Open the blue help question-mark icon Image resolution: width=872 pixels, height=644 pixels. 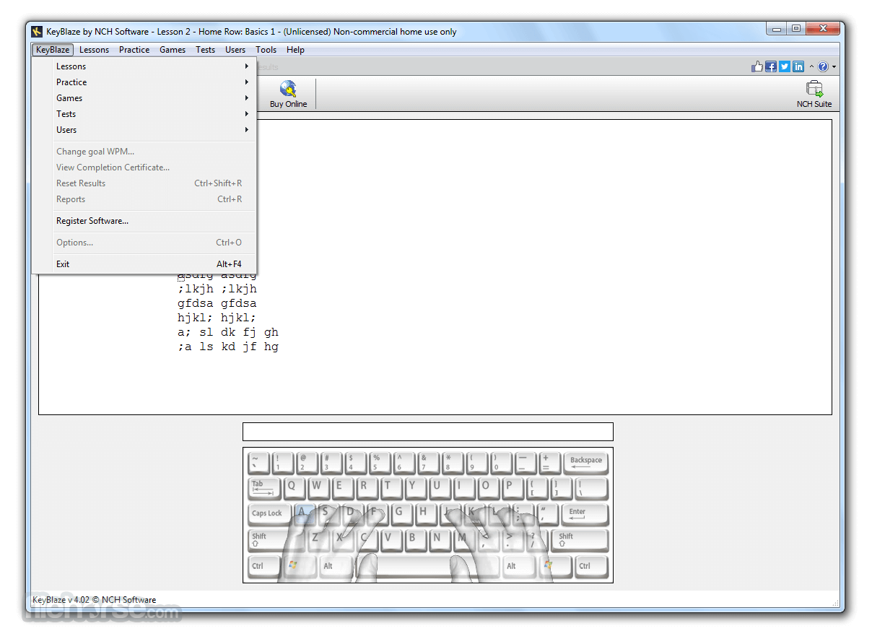click(x=823, y=66)
